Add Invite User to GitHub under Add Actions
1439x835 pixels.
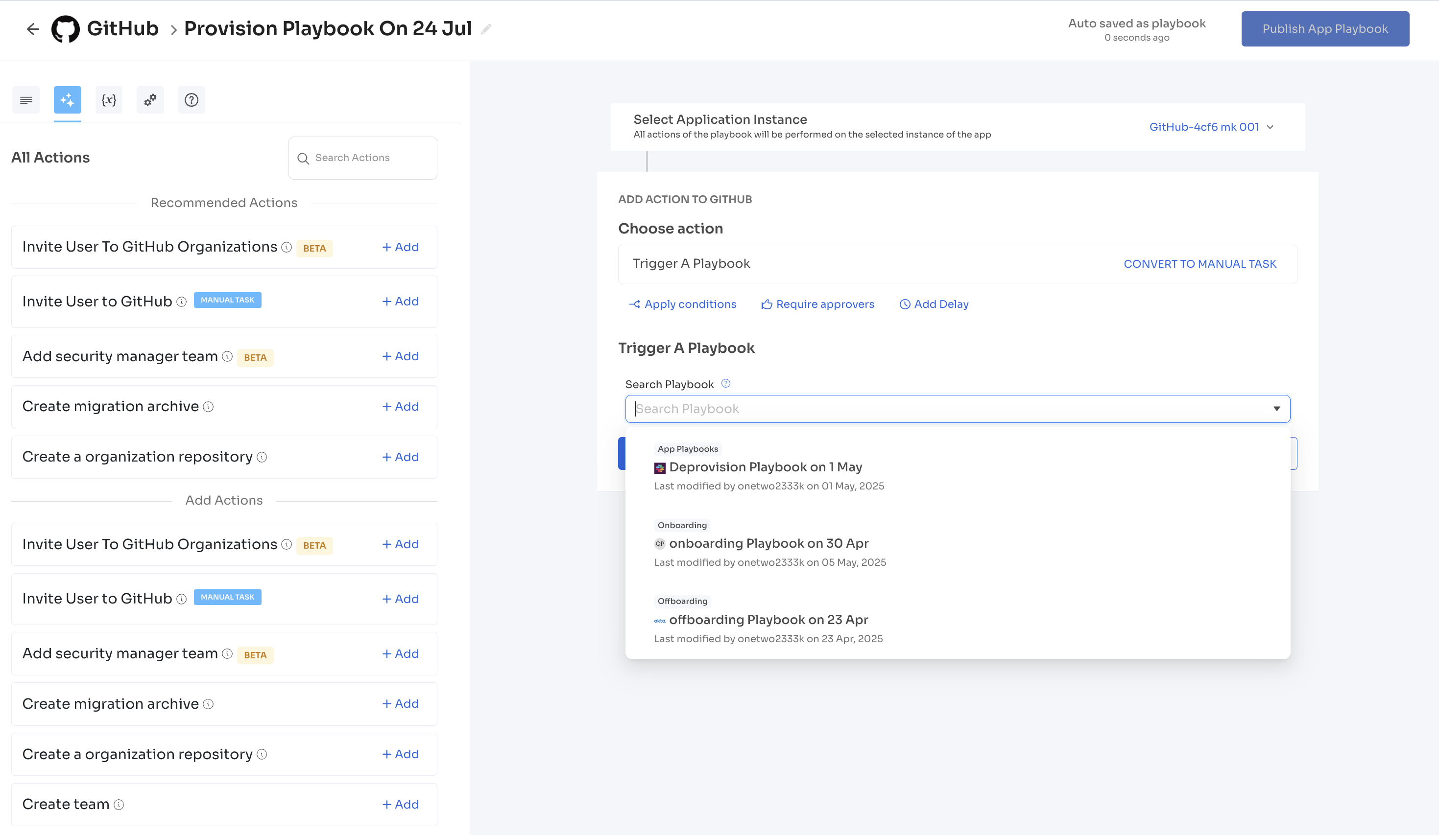tap(400, 599)
